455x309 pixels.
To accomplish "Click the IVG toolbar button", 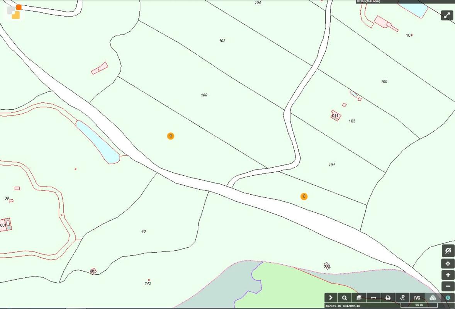I will [x=417, y=297].
